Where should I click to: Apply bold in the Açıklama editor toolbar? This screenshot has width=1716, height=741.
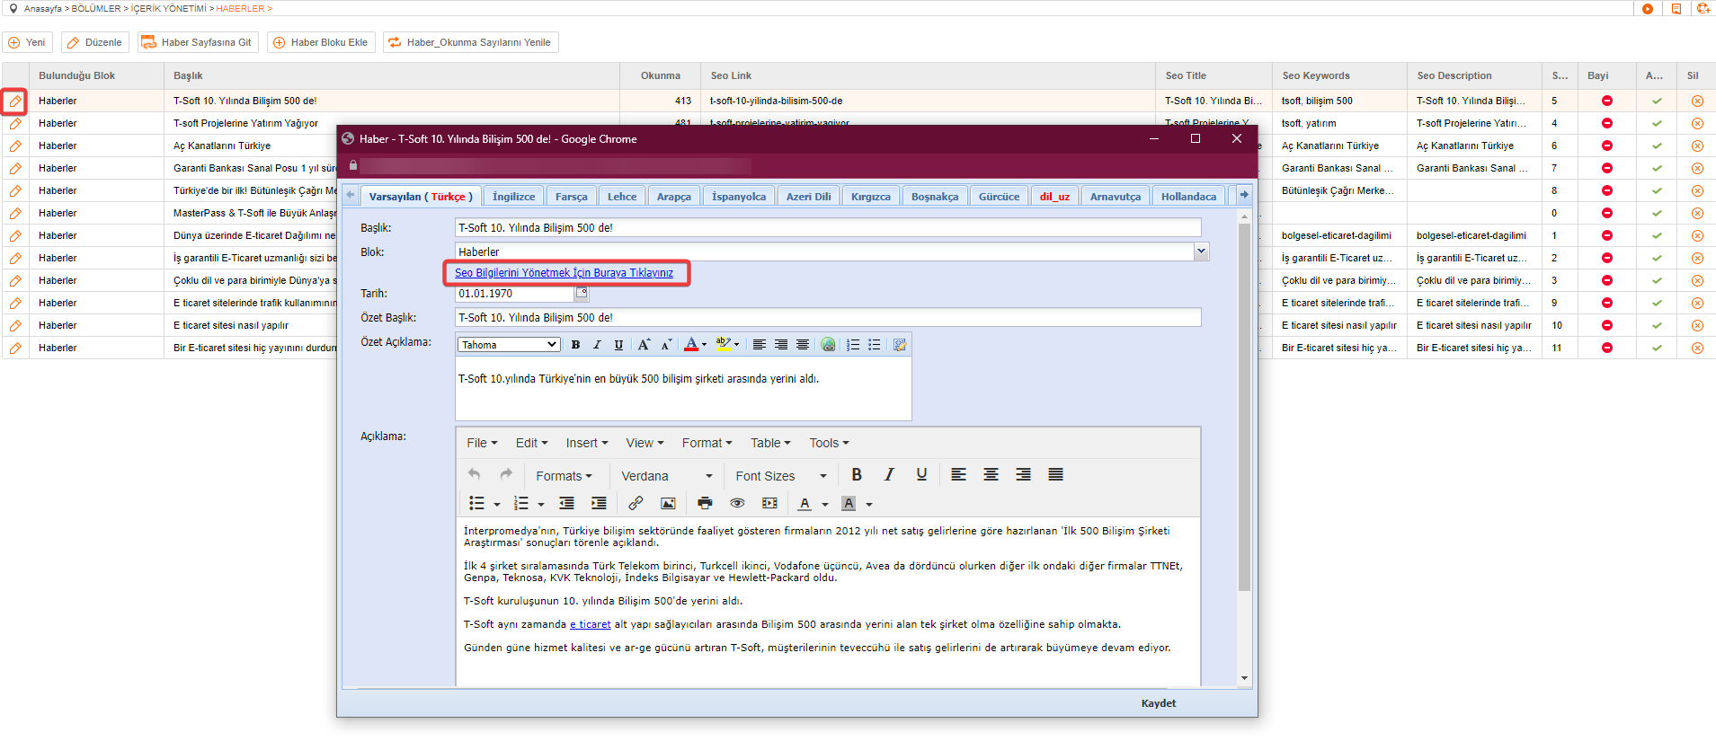pyautogui.click(x=857, y=475)
